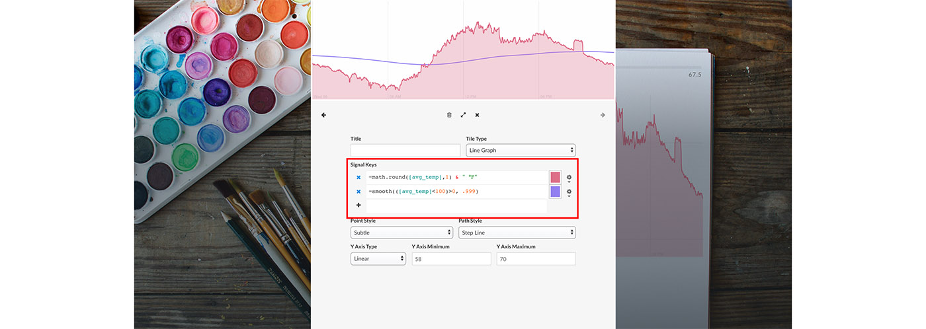
Task: Open gear settings for smooth signal
Action: pyautogui.click(x=569, y=192)
